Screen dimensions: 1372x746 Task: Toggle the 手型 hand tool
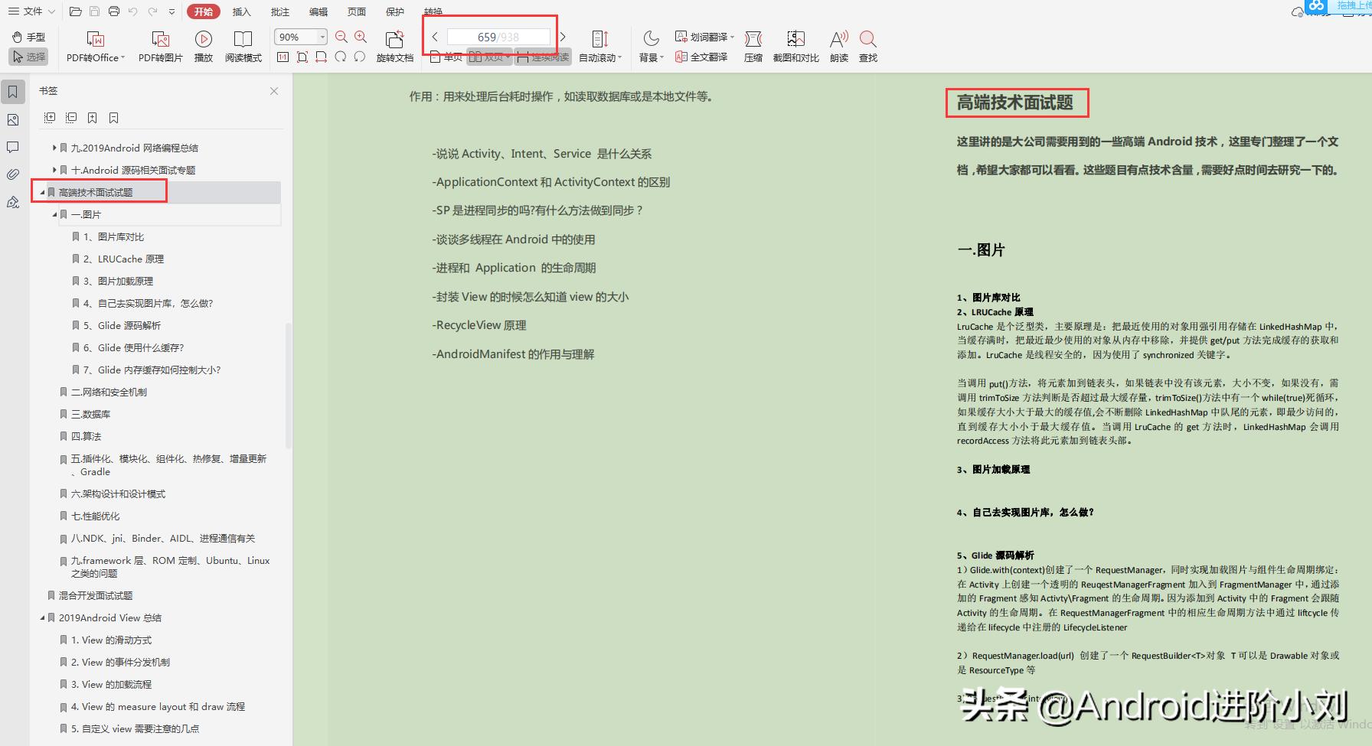point(28,36)
